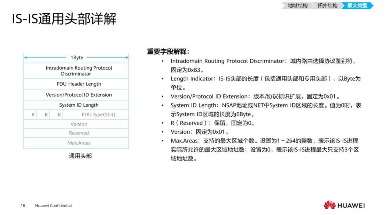Click the PDU Header Length cell
Image resolution: width=385 pixels, height=215 pixels.
click(x=76, y=84)
